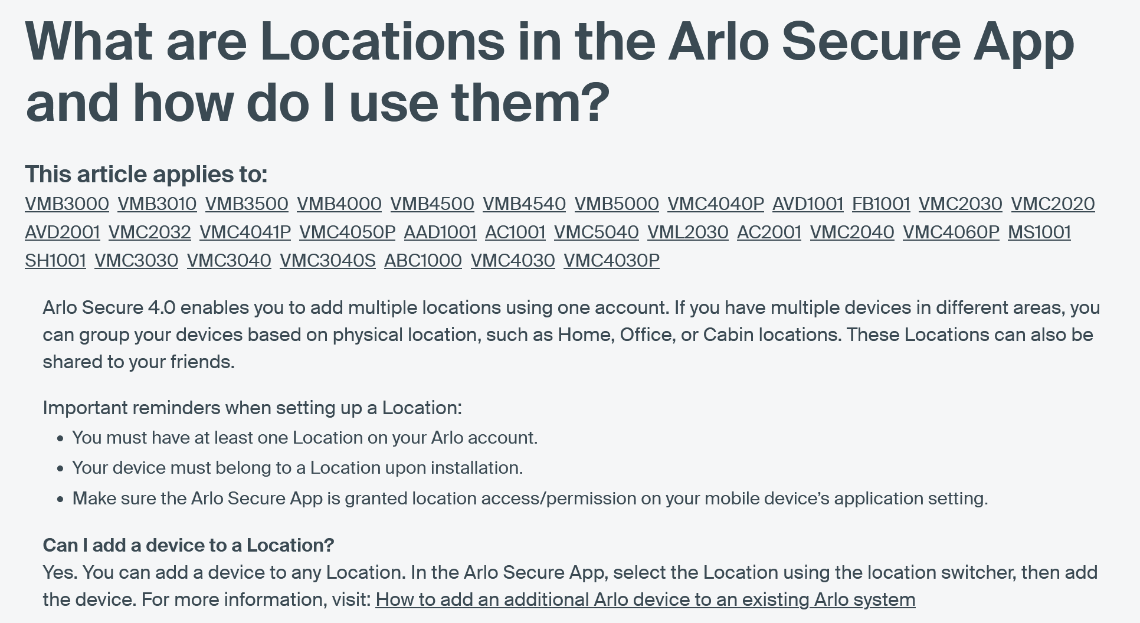
Task: Select the FB1001 model link
Action: (x=881, y=204)
